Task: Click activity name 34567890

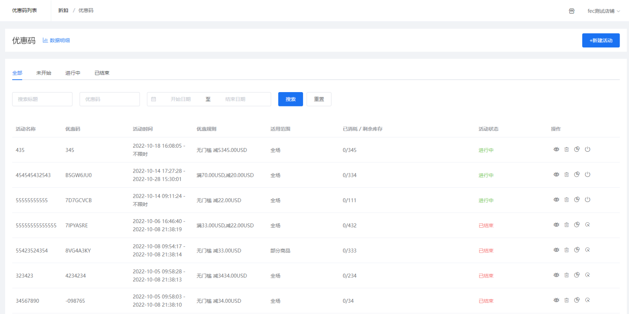Action: coord(27,301)
